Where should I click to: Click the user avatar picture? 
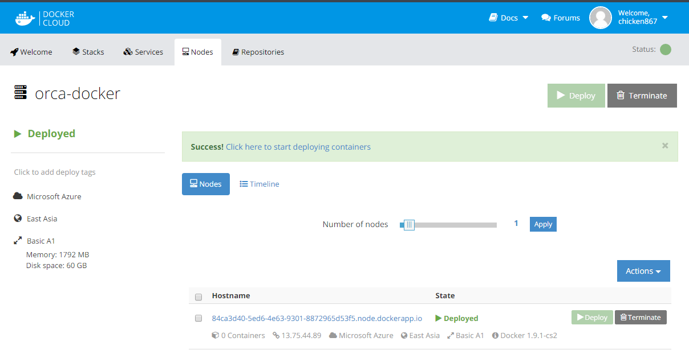click(600, 18)
